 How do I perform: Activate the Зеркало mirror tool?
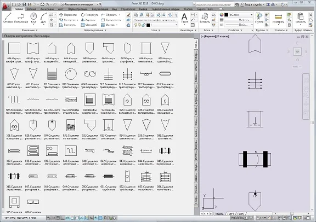[x=88, y=20]
